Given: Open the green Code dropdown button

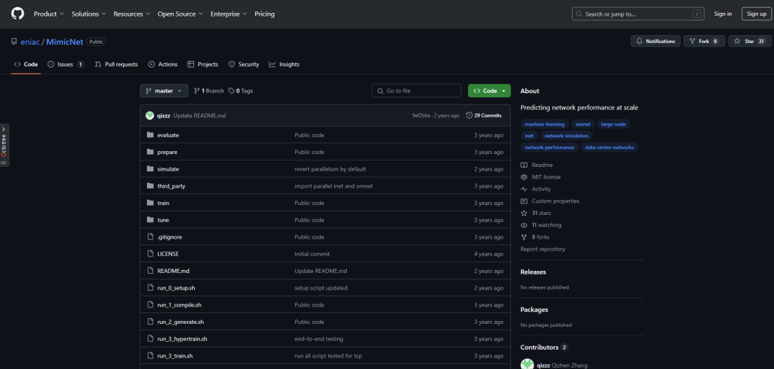Looking at the screenshot, I should click(x=489, y=91).
